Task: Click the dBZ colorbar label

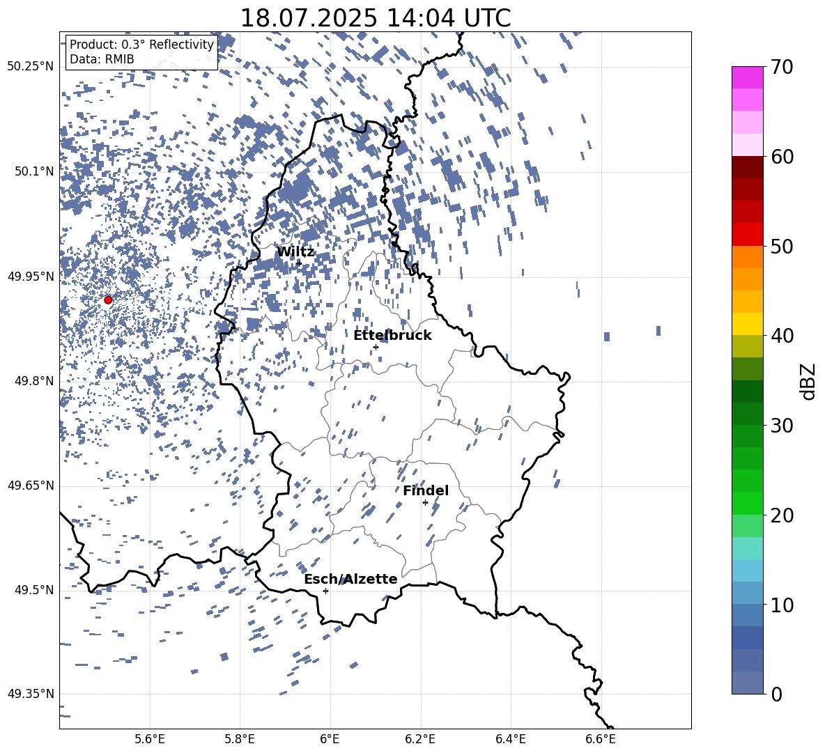Action: coord(808,381)
